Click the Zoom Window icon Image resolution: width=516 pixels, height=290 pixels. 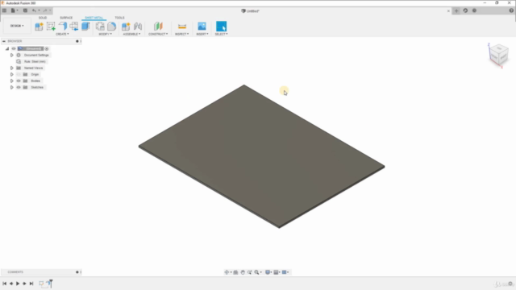point(250,272)
